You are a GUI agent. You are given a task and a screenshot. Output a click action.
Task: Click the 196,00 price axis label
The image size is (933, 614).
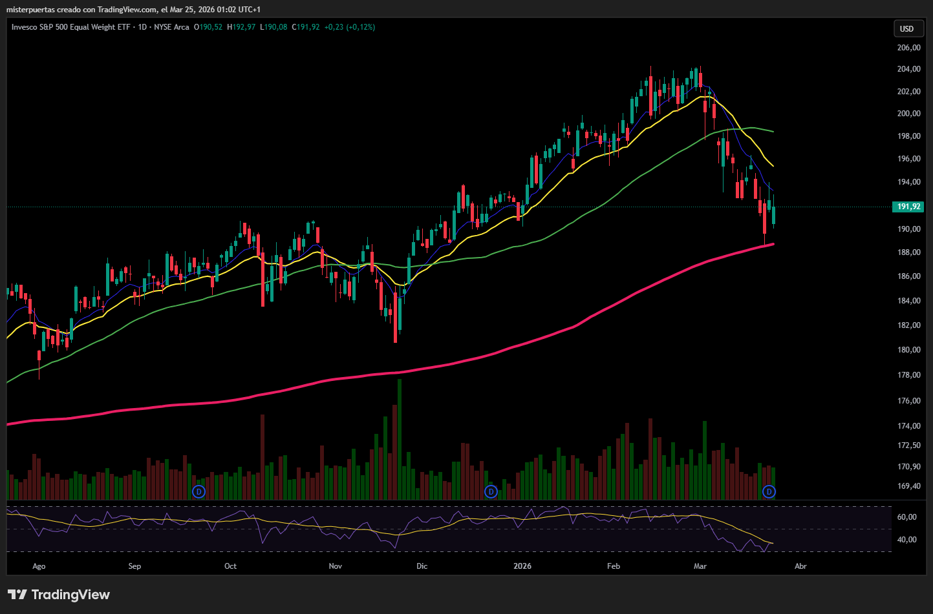909,159
